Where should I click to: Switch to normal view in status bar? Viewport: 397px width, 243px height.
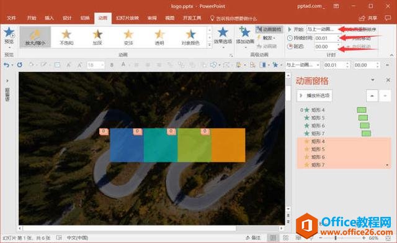click(273, 237)
